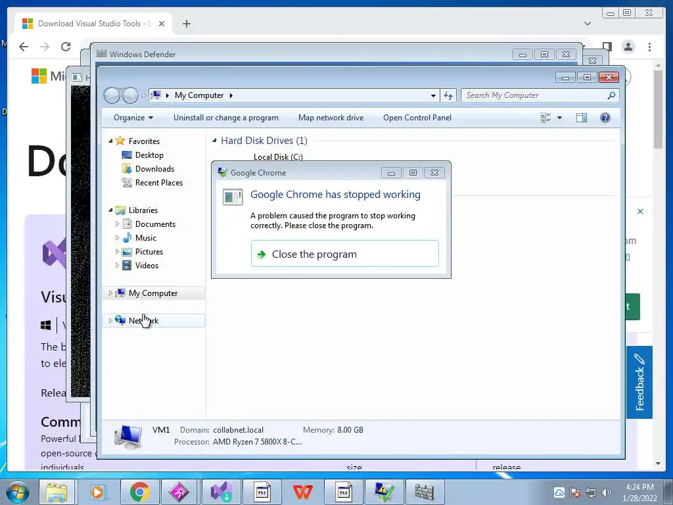Click Close the program button
The image size is (673, 505).
[x=344, y=254]
